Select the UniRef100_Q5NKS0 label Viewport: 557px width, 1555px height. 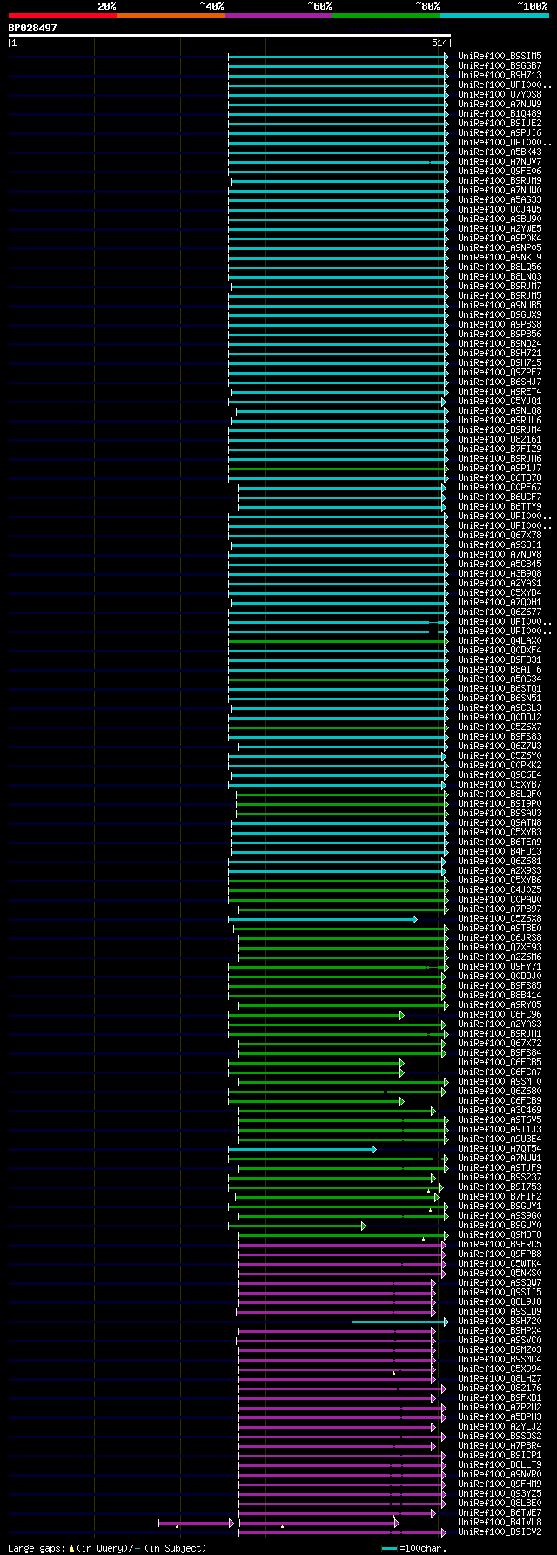tap(500, 1273)
